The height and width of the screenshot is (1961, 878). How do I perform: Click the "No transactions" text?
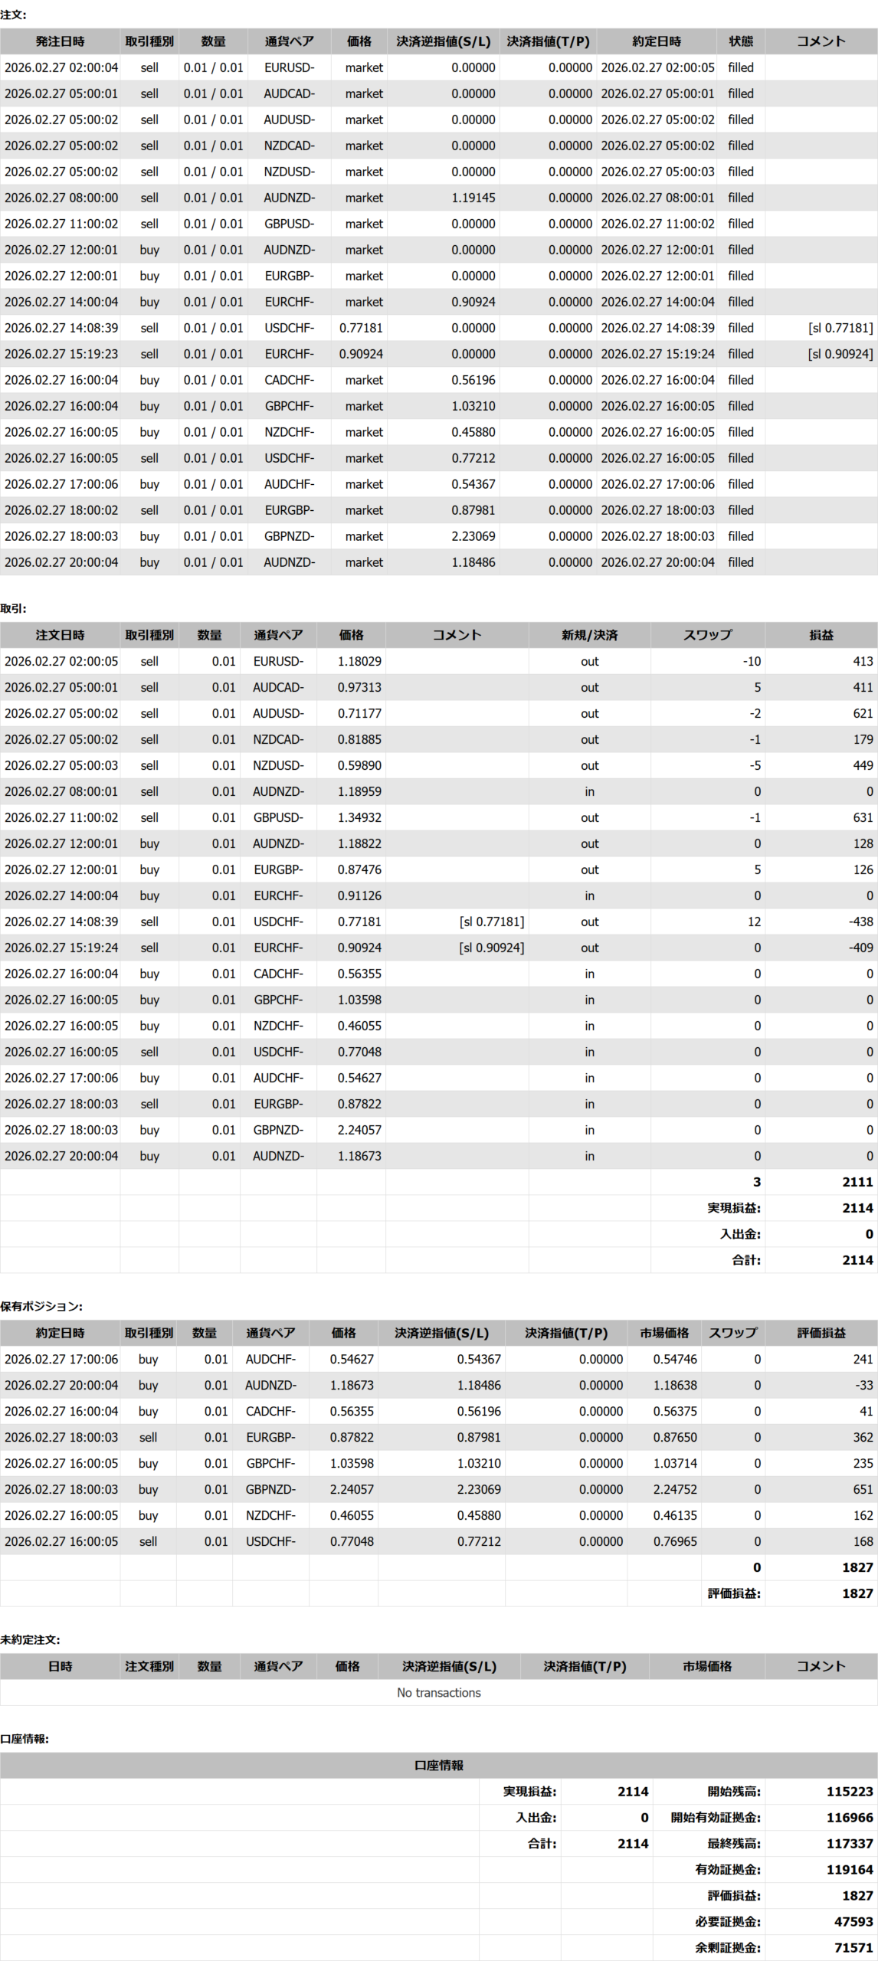tap(438, 1692)
